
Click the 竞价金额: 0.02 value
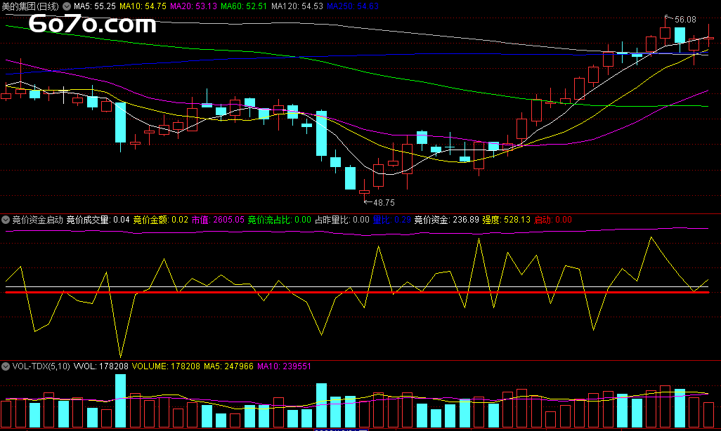[x=160, y=220]
